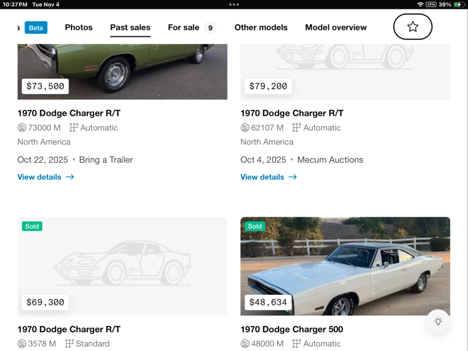This screenshot has width=468, height=351.
Task: Click the VPN status icon
Action: (431, 4)
